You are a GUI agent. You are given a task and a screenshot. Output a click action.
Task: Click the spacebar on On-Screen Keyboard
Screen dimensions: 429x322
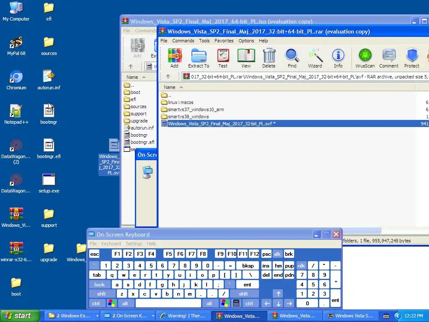[168, 304]
